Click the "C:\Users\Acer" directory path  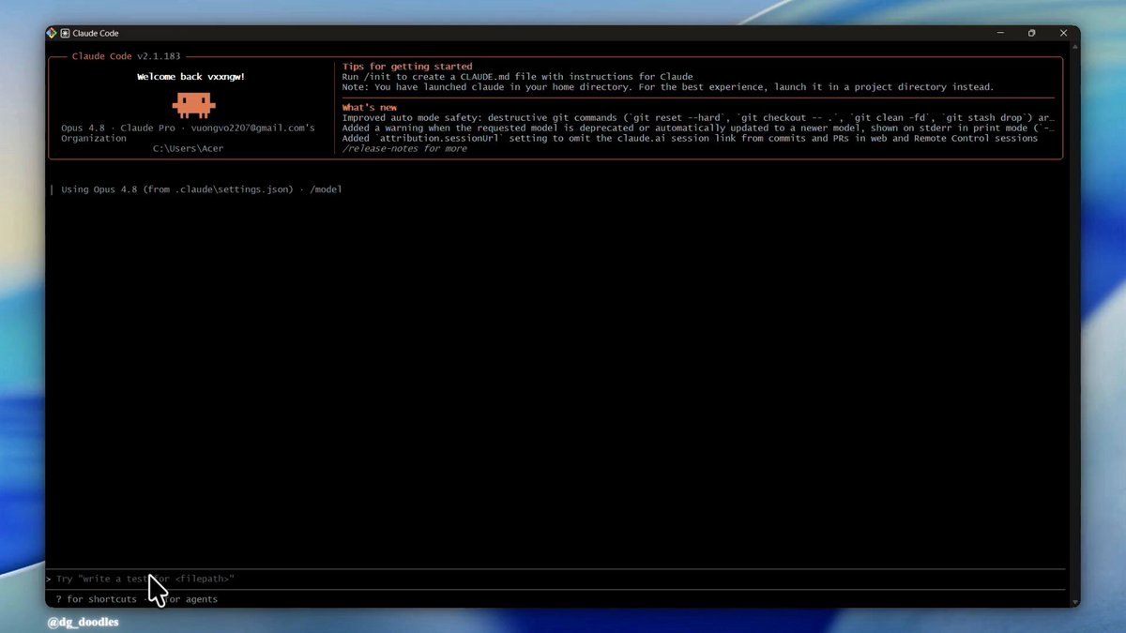(188, 148)
